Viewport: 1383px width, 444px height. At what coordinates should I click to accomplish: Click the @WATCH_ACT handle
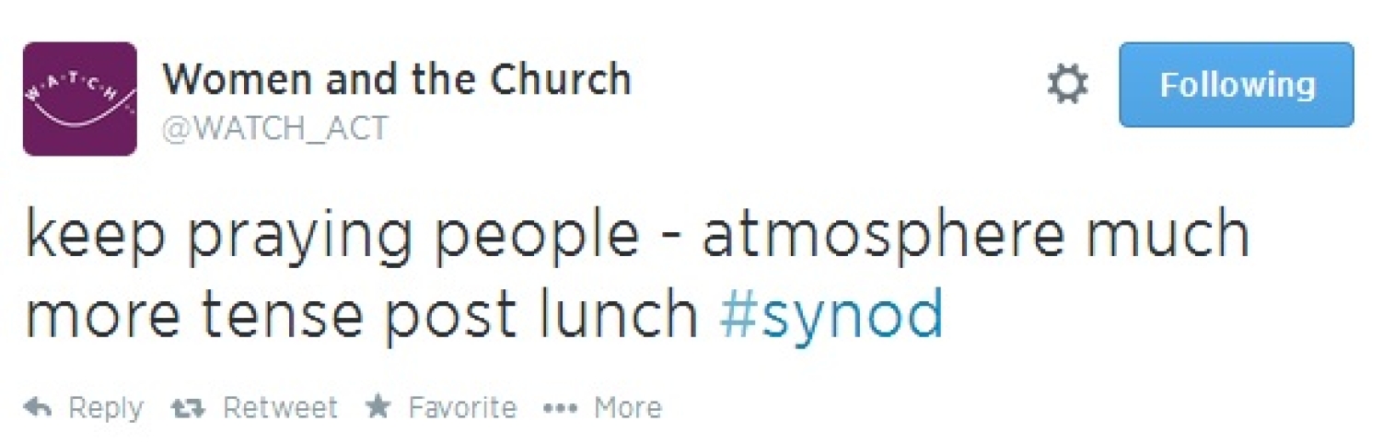(275, 128)
